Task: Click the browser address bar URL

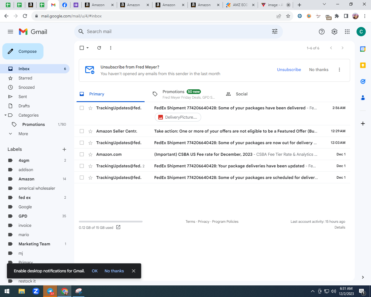Action: [71, 16]
